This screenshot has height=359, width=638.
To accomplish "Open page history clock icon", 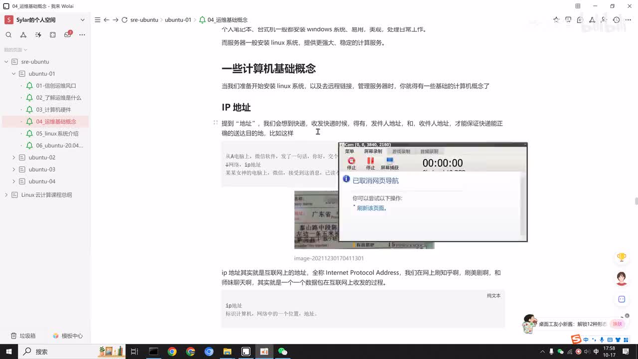I will point(617,20).
